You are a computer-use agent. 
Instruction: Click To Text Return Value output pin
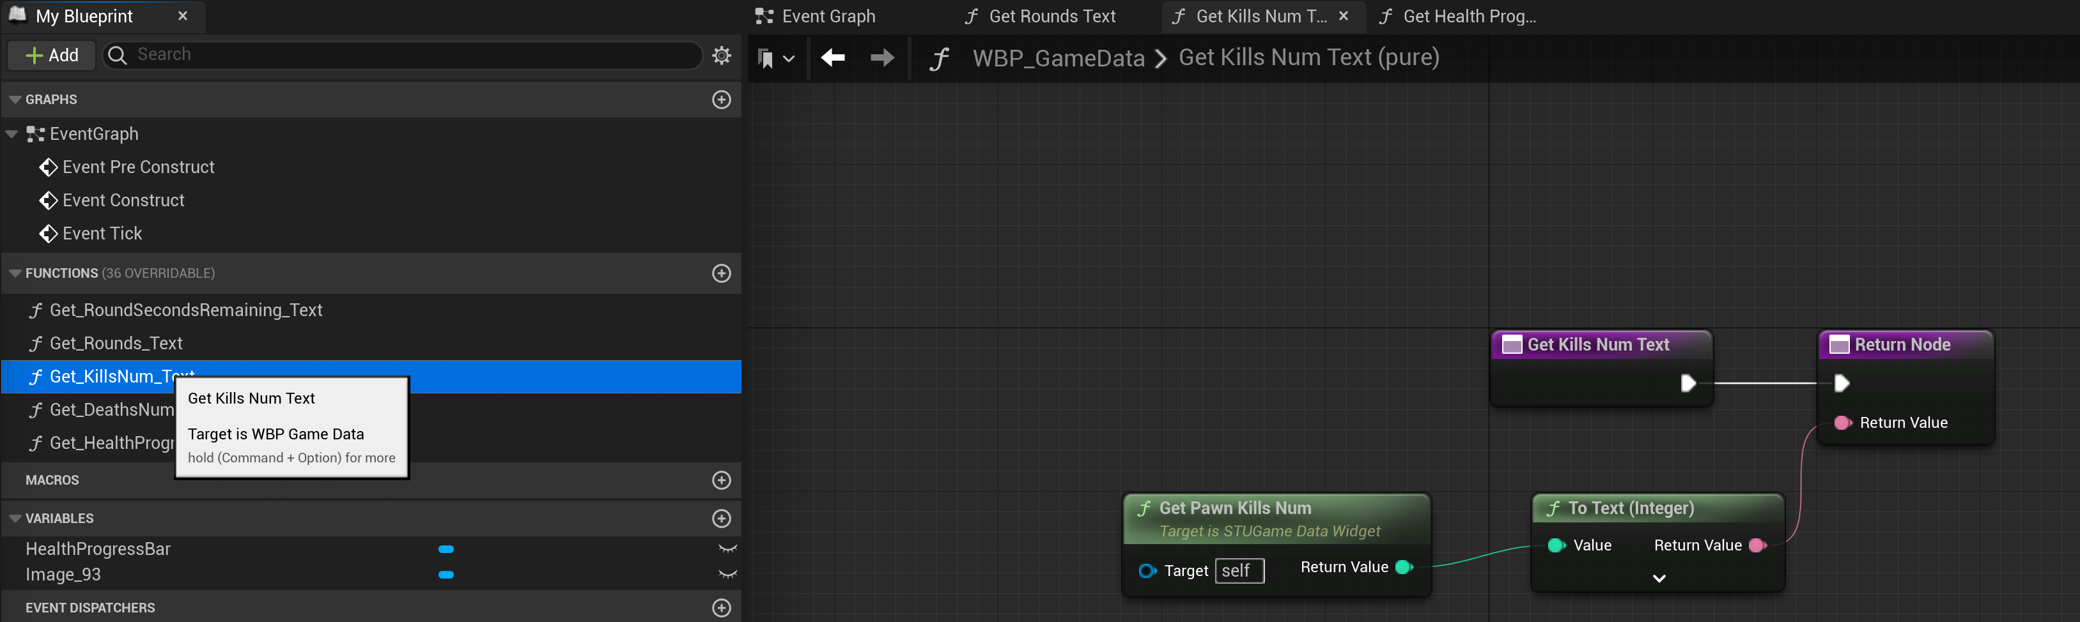pos(1758,545)
